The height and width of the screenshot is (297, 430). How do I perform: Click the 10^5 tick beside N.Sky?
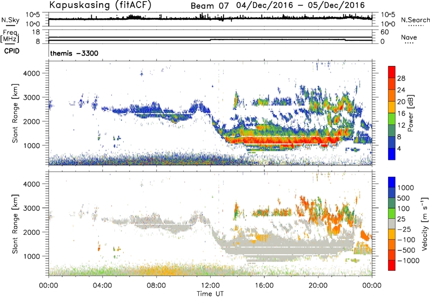pyautogui.click(x=33, y=14)
